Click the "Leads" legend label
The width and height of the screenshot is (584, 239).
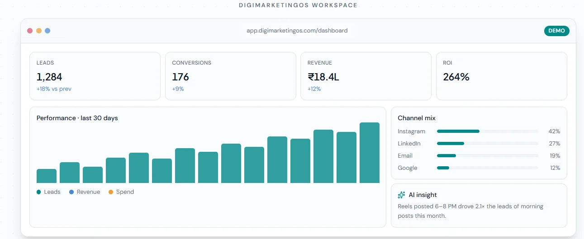coord(52,192)
